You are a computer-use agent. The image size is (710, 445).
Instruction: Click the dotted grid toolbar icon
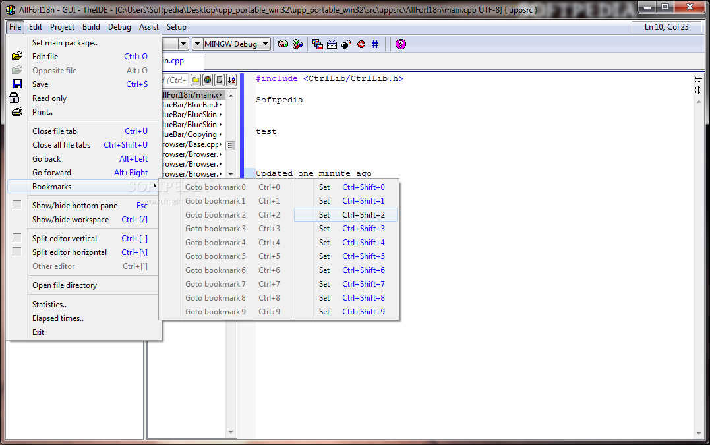point(332,44)
